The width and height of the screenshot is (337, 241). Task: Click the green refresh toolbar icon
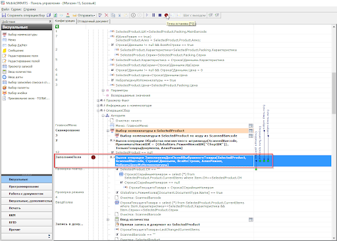click(x=55, y=15)
